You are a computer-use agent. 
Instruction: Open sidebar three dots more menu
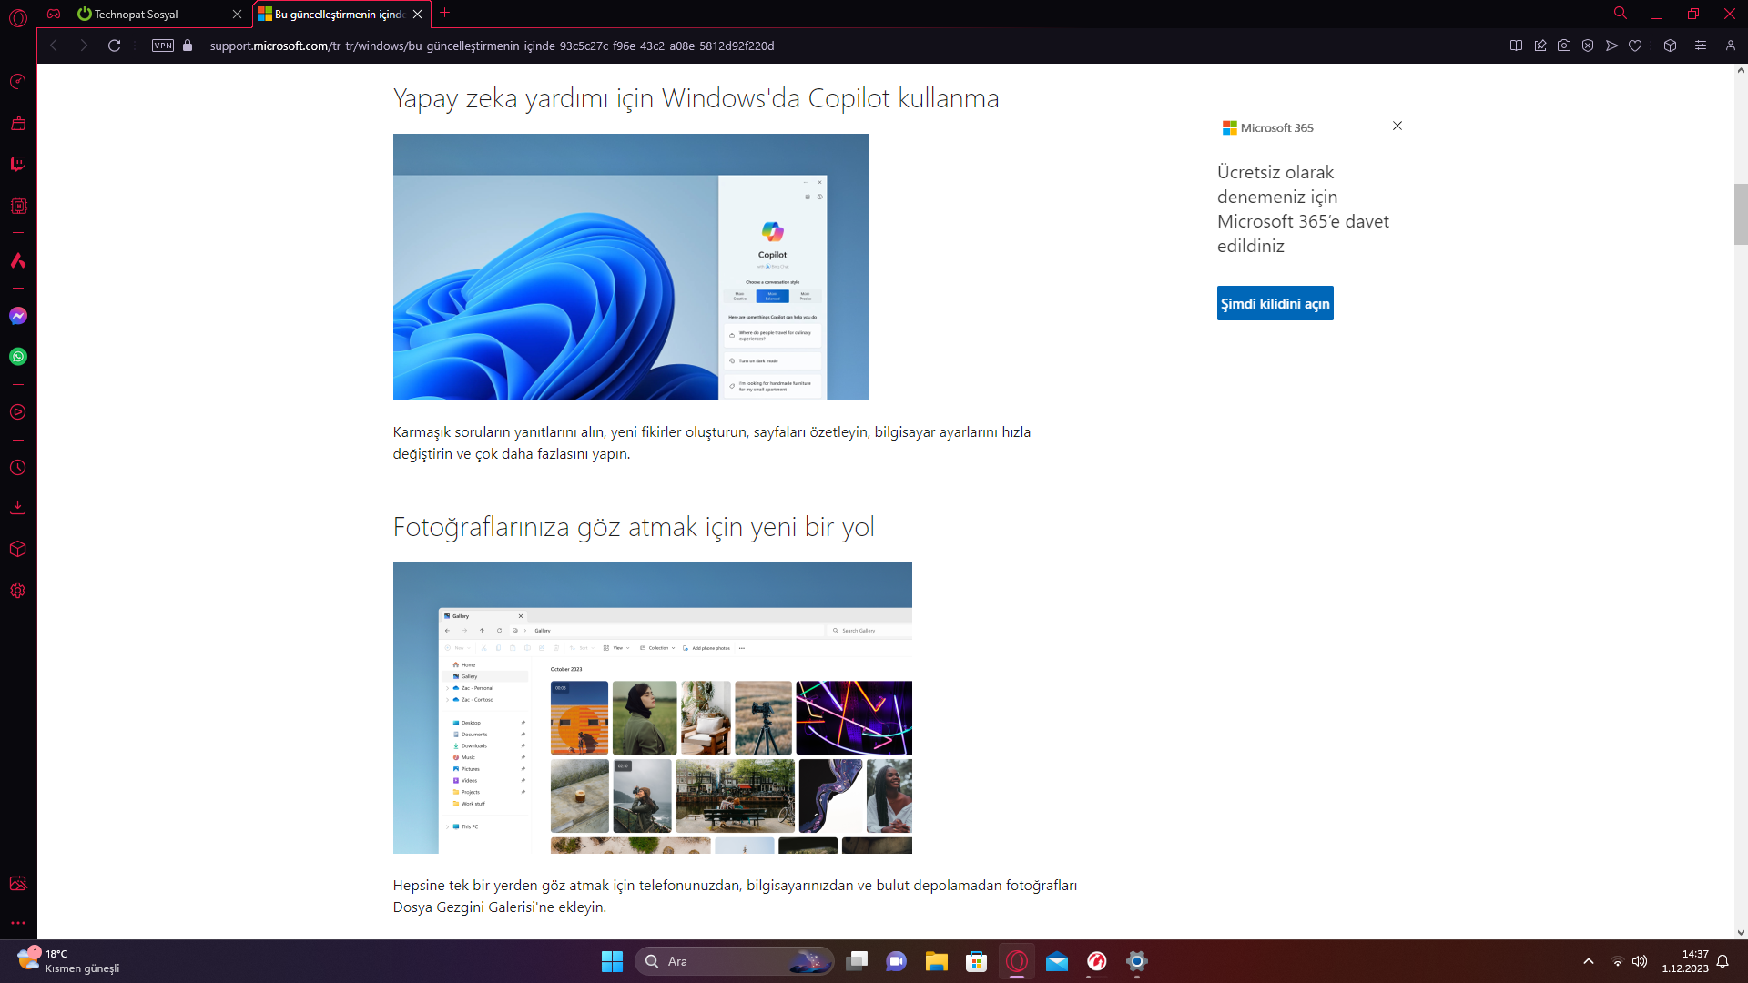click(18, 923)
